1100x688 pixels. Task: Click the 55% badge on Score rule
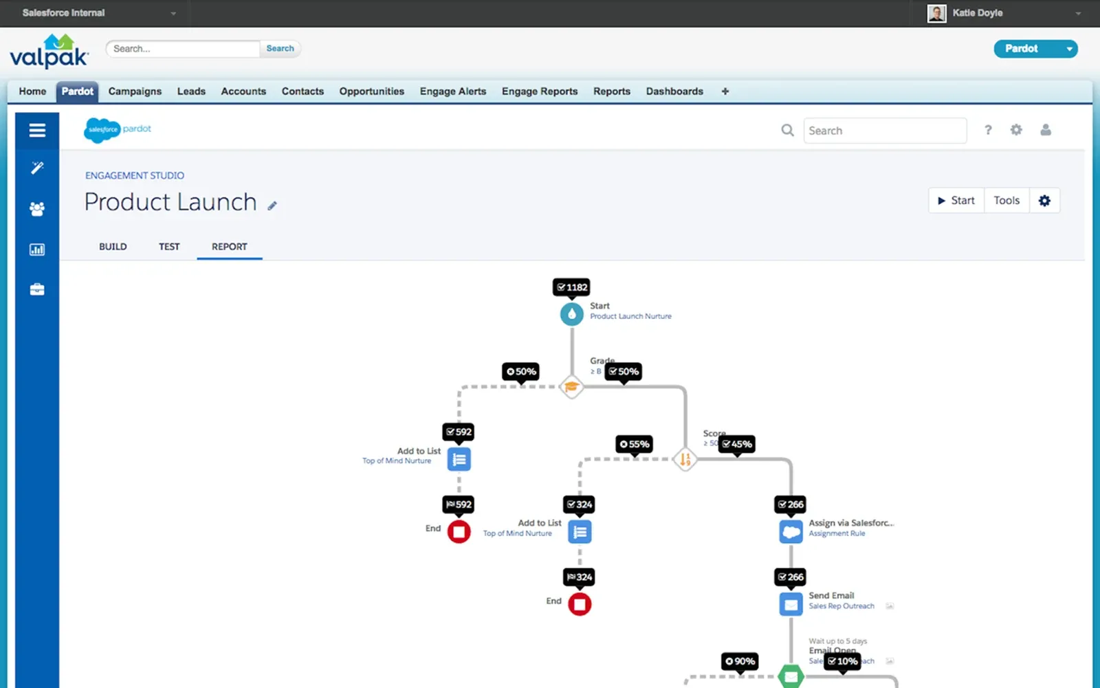(635, 444)
